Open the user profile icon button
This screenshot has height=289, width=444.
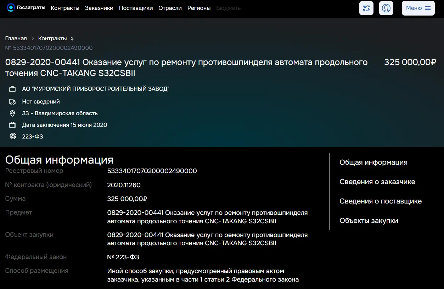[x=386, y=8]
